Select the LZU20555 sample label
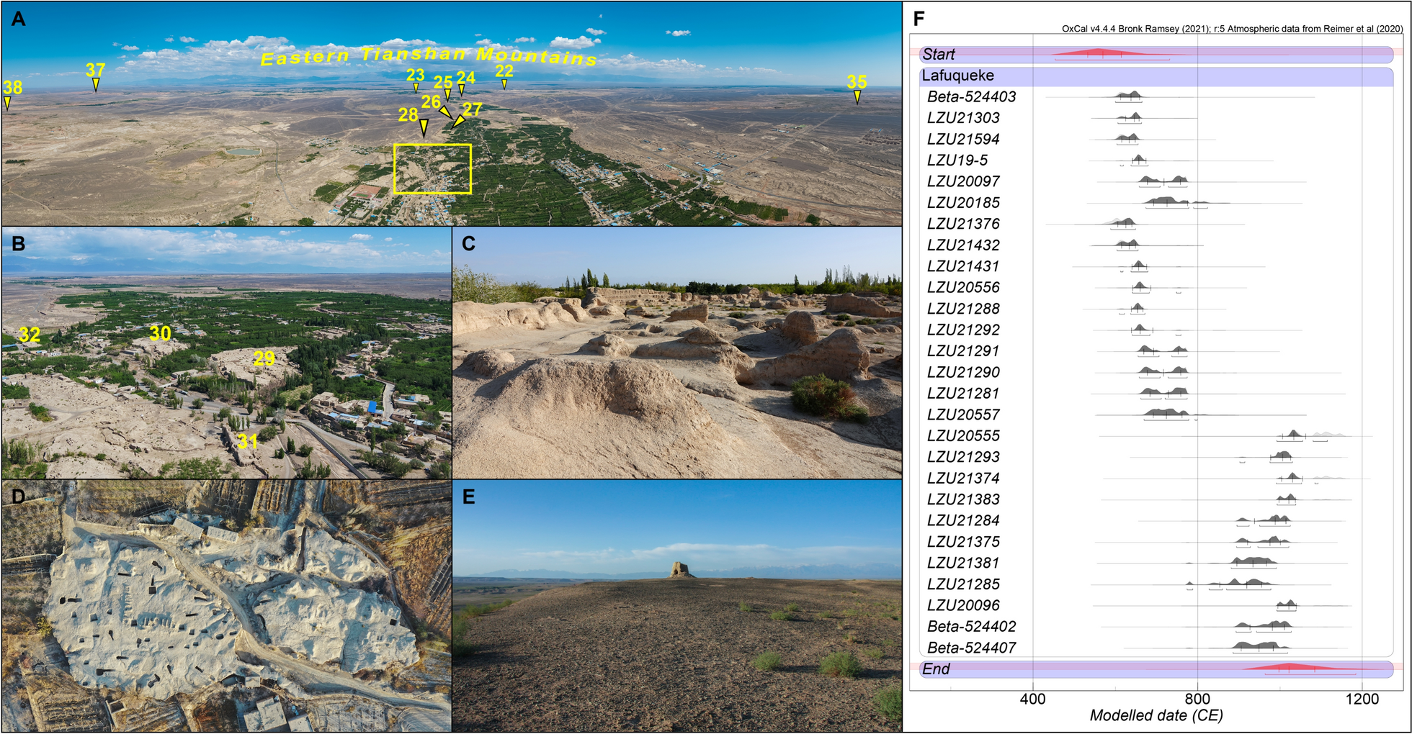The height and width of the screenshot is (734, 1412). click(963, 436)
